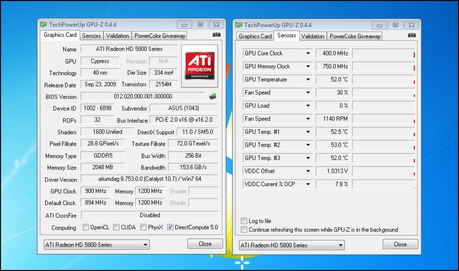Image resolution: width=459 pixels, height=271 pixels.
Task: Toggle the CUDA checkbox
Action: pos(116,227)
